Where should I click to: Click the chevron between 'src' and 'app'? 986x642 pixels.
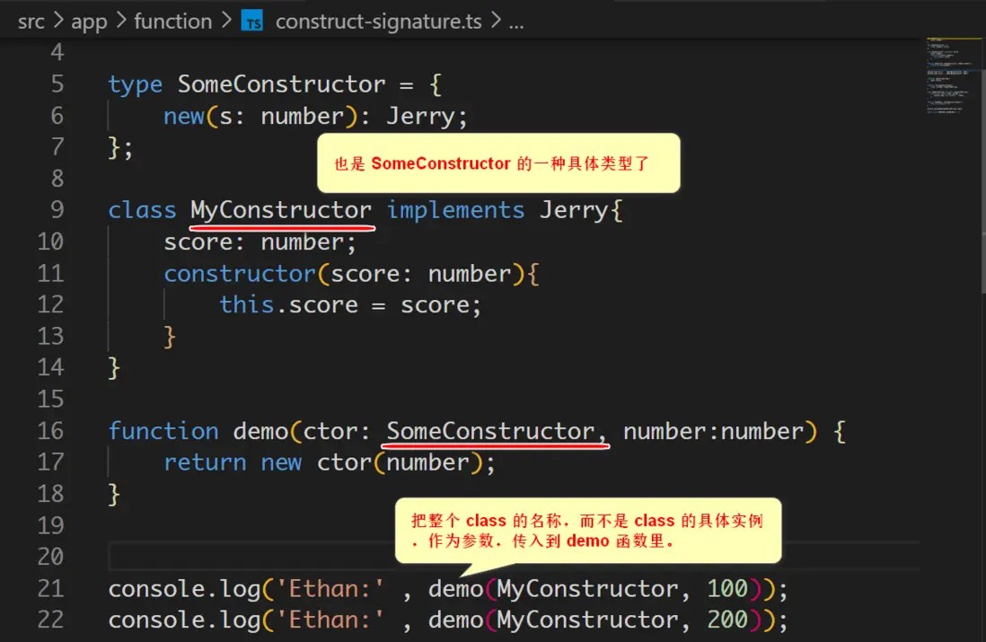click(x=57, y=20)
